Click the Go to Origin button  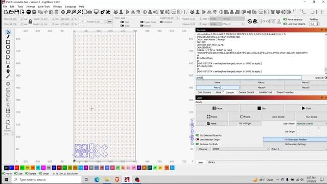(x=245, y=123)
